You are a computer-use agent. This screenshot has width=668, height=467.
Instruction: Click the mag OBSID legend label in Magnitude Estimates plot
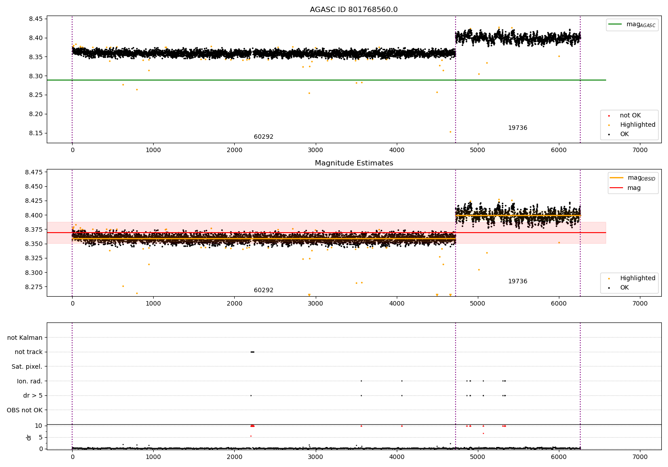(641, 178)
